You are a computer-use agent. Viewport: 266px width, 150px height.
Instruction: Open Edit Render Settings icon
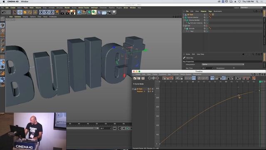pos(73,12)
